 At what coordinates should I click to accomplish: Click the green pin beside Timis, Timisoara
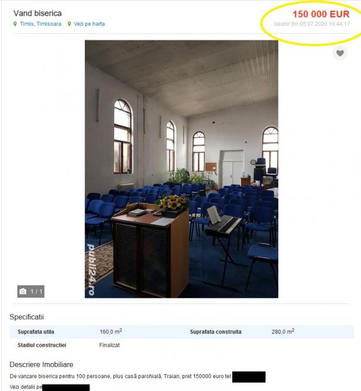15,24
